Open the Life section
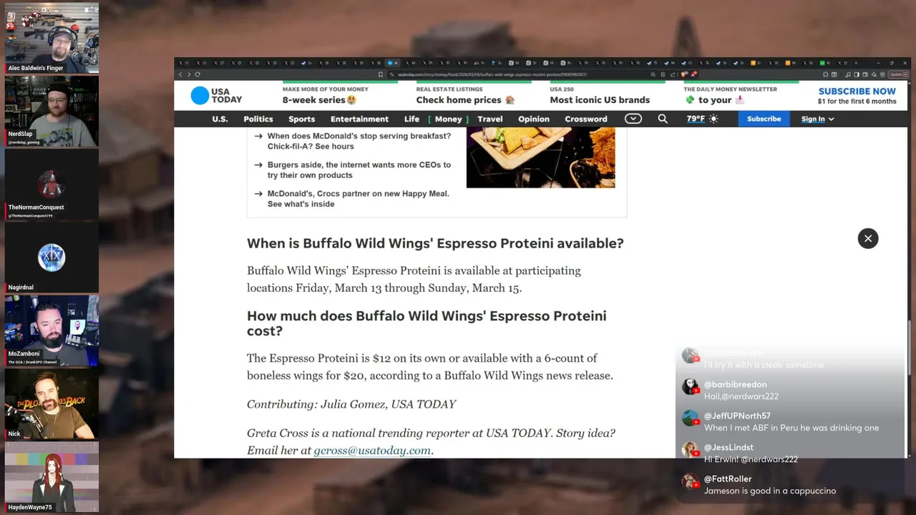 pyautogui.click(x=411, y=119)
